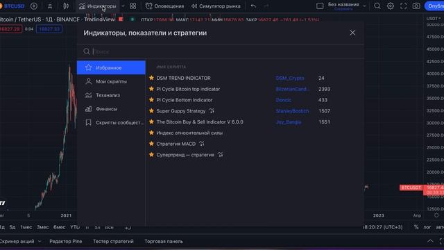Open Редактор Pine tab

coord(66,242)
